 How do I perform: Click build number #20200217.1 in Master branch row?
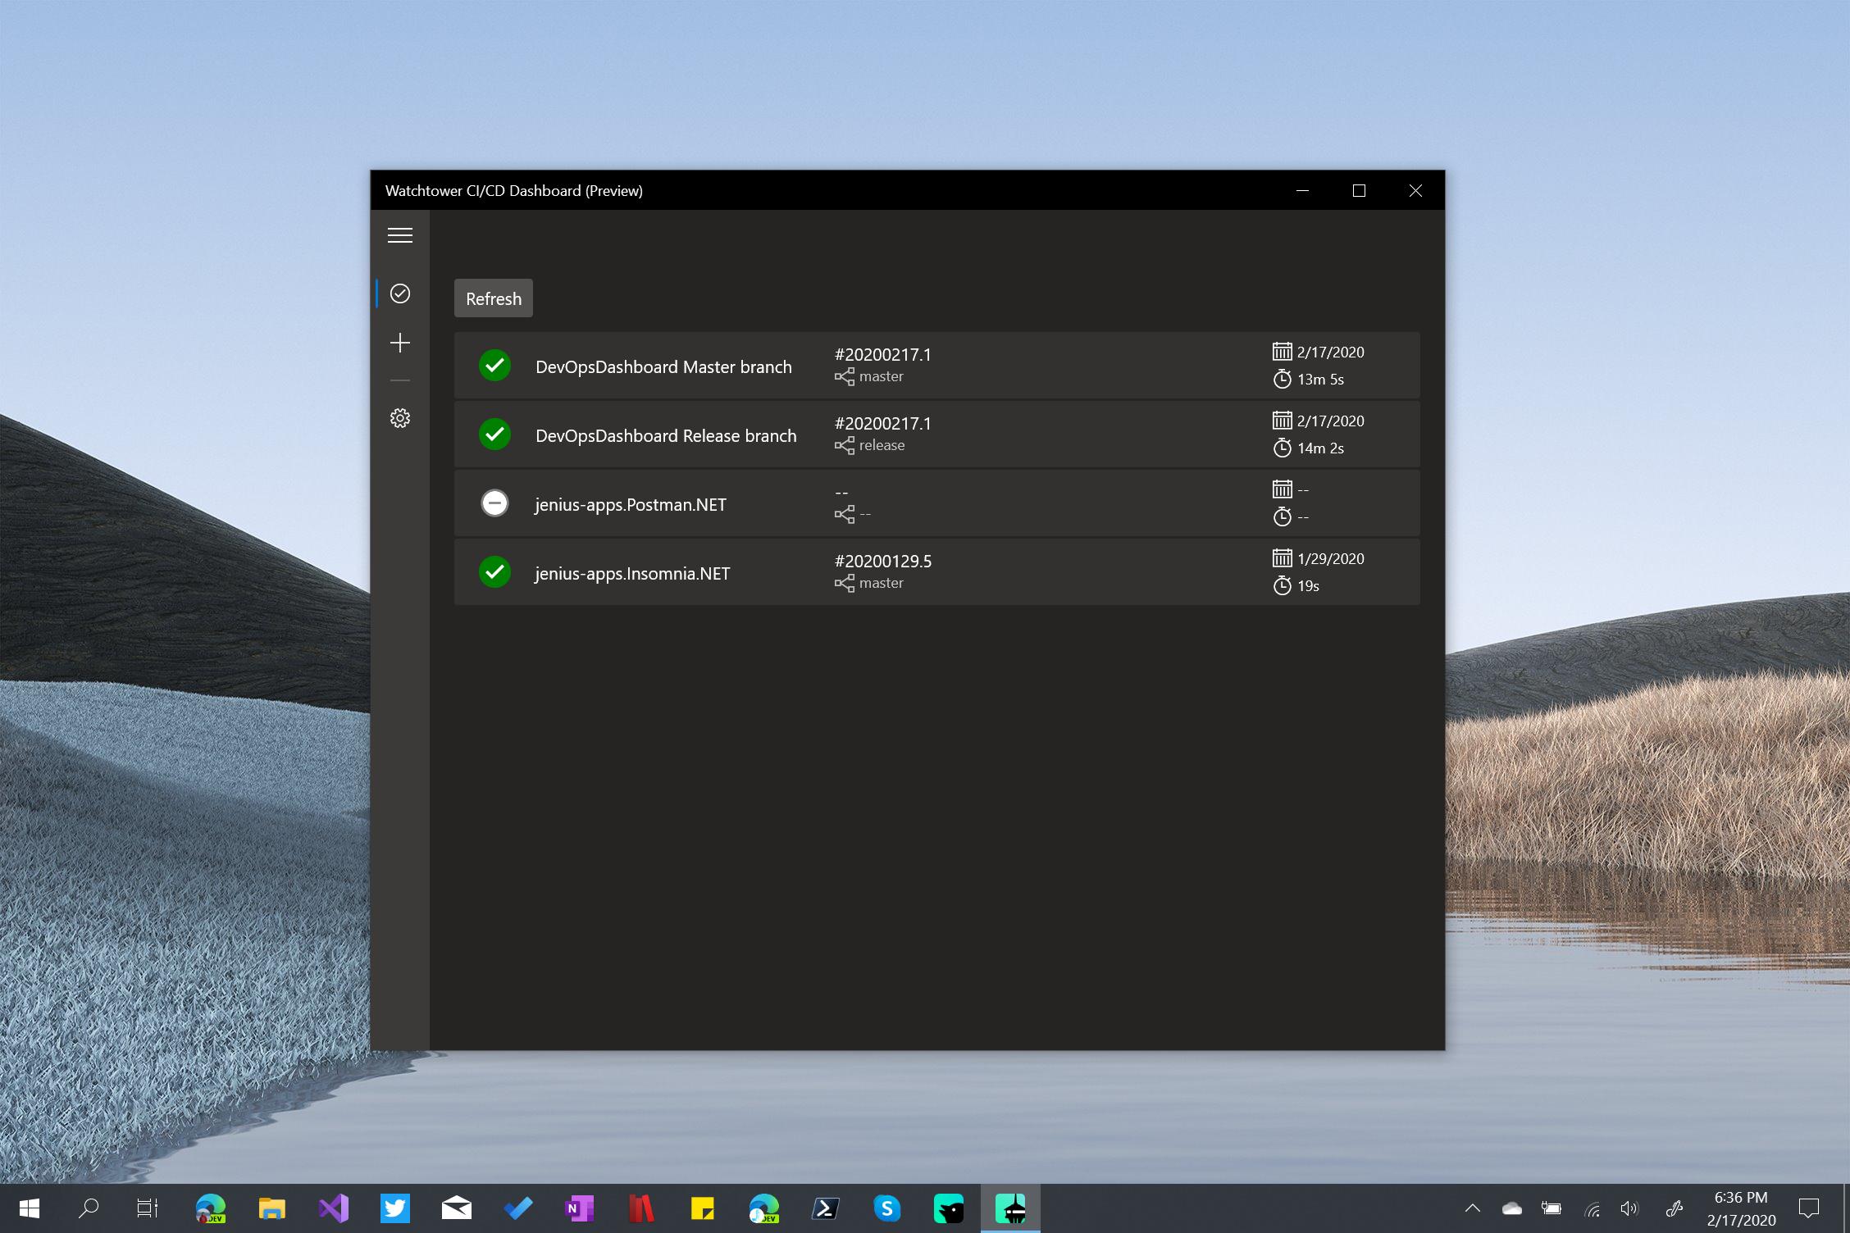[x=883, y=355]
